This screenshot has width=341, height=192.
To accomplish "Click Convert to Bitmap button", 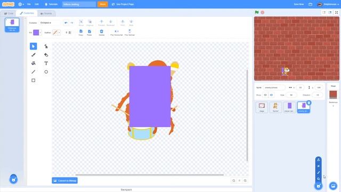I will tap(65, 180).
